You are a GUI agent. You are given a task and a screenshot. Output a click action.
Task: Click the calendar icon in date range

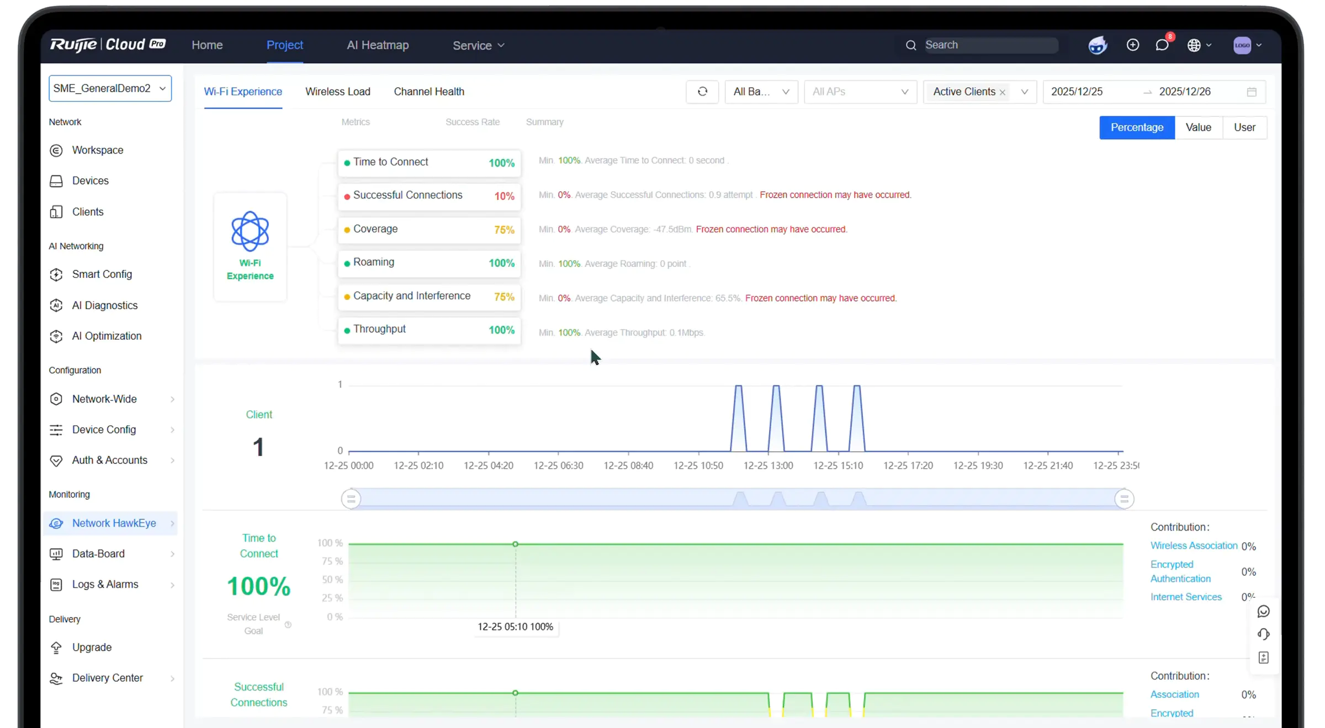(x=1252, y=92)
